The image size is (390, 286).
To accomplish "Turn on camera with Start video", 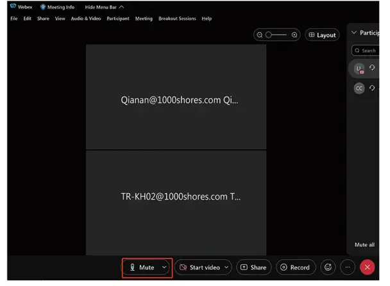I will pyautogui.click(x=199, y=267).
